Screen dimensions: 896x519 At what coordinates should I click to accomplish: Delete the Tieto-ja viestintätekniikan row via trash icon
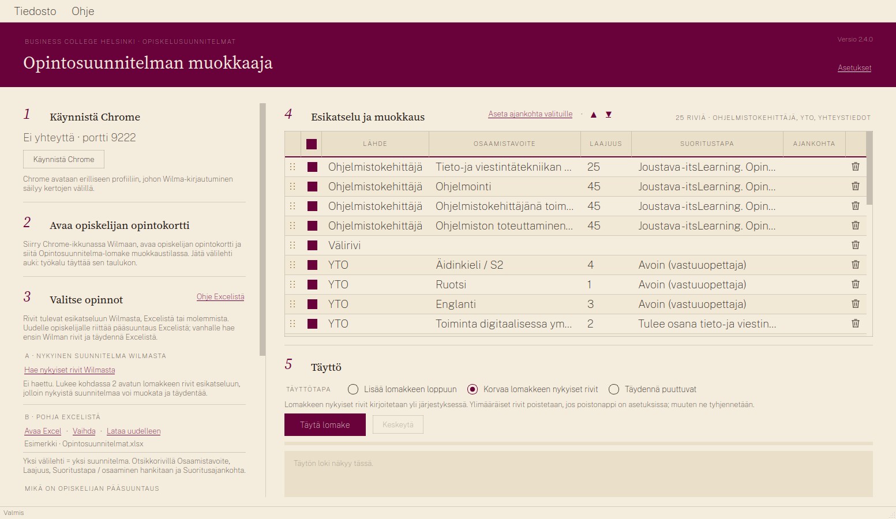(856, 167)
